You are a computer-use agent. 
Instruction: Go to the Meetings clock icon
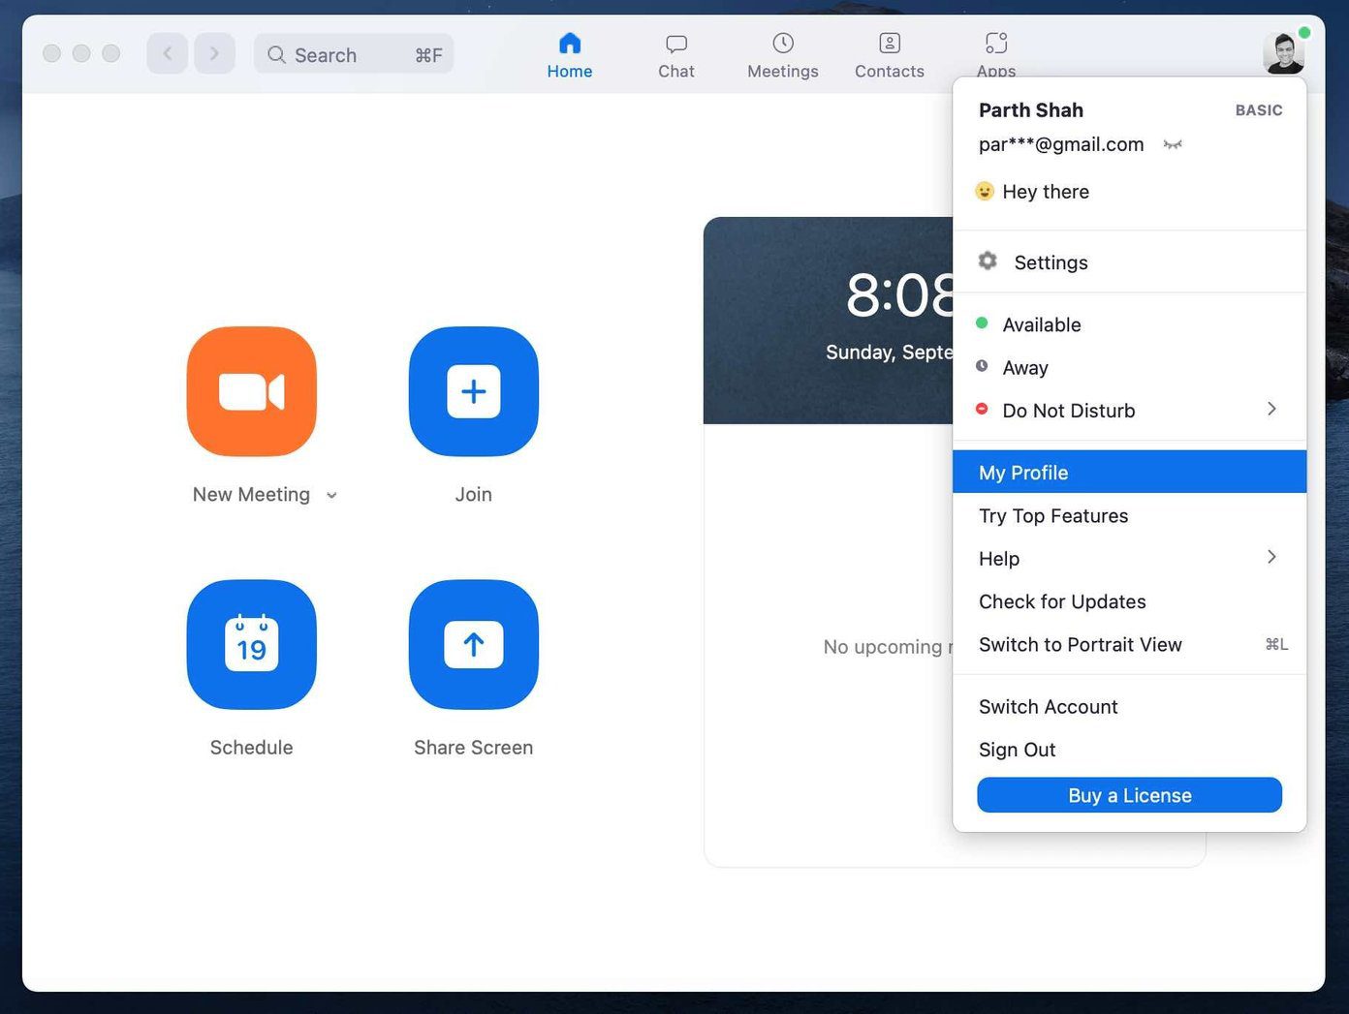tap(783, 44)
